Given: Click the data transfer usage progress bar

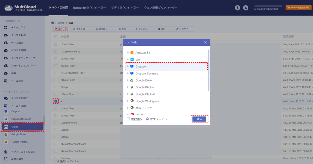Looking at the screenshot, I should [268, 6].
